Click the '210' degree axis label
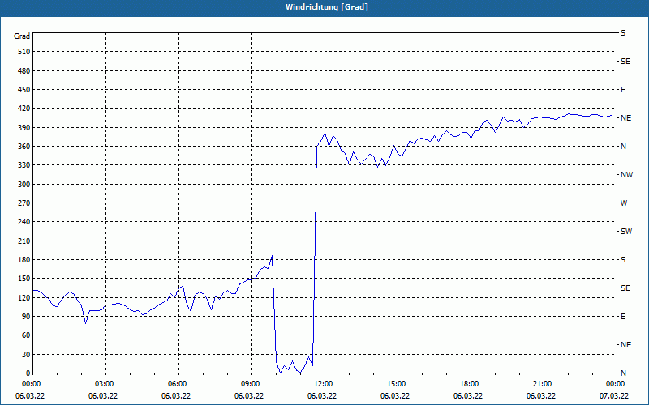The width and height of the screenshot is (649, 405). [x=24, y=241]
